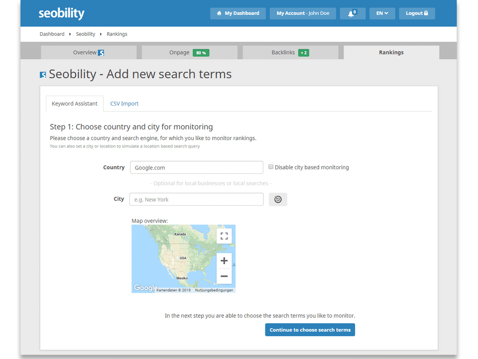Image resolution: width=478 pixels, height=359 pixels.
Task: Expand the EN language dropdown
Action: pos(382,13)
